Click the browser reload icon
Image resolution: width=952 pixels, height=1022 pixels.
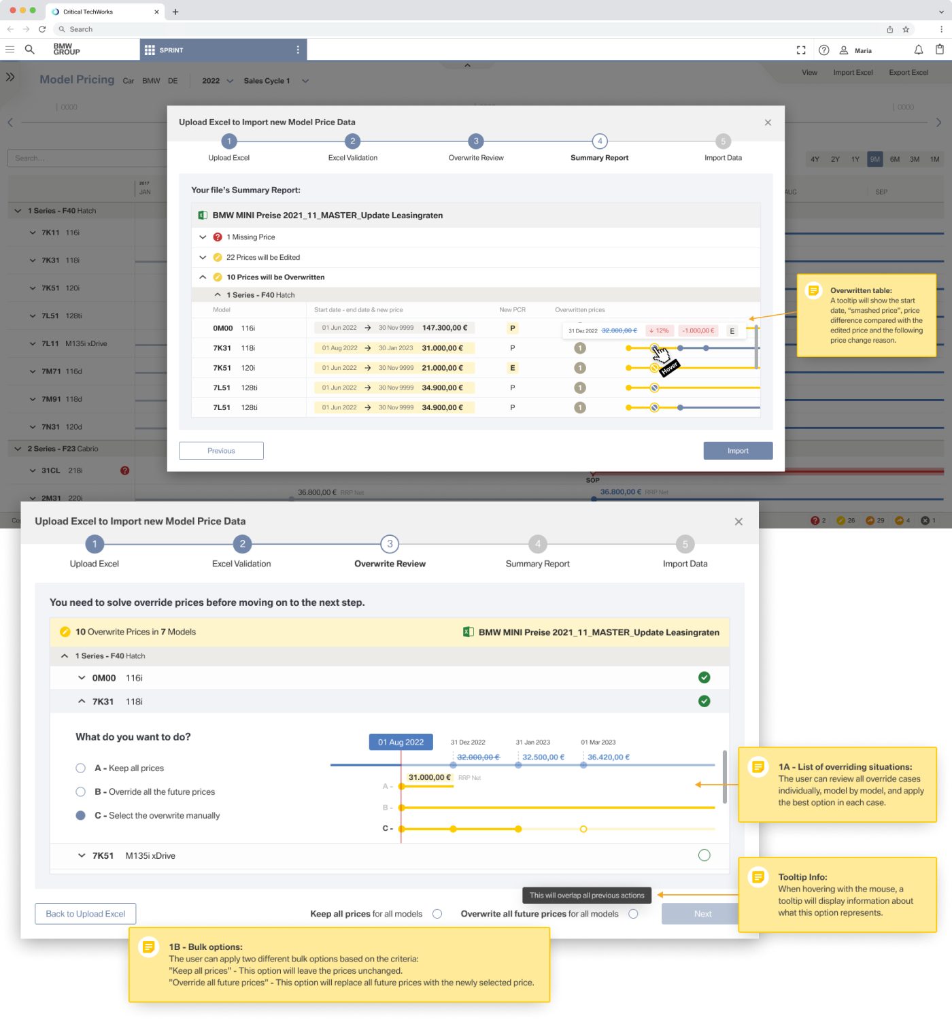coord(42,29)
